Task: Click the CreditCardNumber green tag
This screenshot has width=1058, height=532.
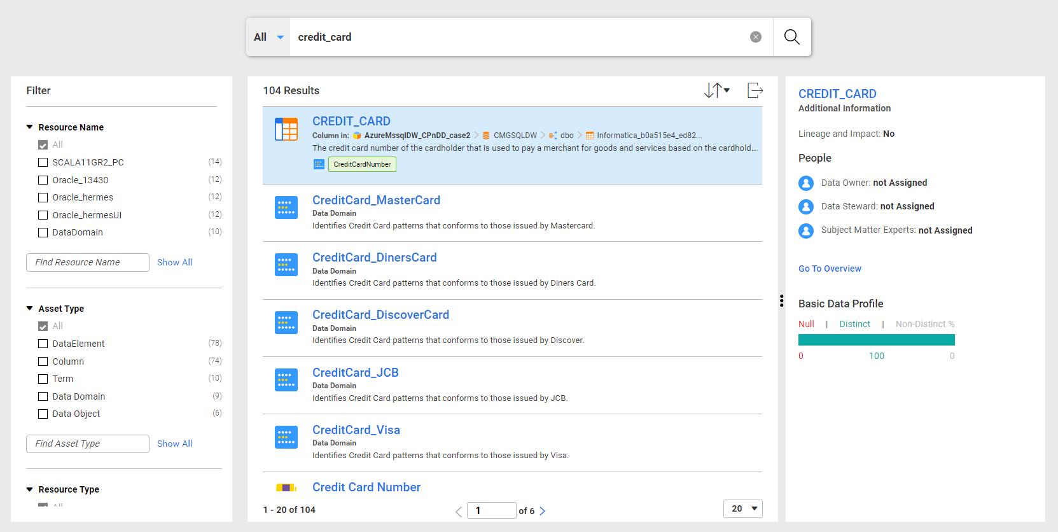Action: [362, 164]
